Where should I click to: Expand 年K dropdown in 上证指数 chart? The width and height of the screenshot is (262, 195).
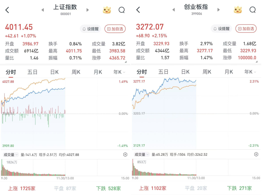[x=119, y=72]
